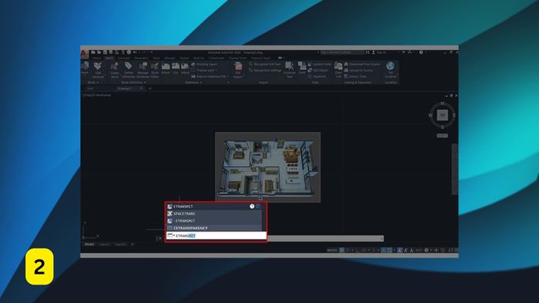
Task: Open the Block Editor
Action: point(155,70)
